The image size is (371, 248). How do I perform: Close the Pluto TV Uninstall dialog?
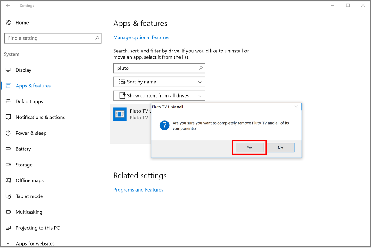[x=296, y=107]
